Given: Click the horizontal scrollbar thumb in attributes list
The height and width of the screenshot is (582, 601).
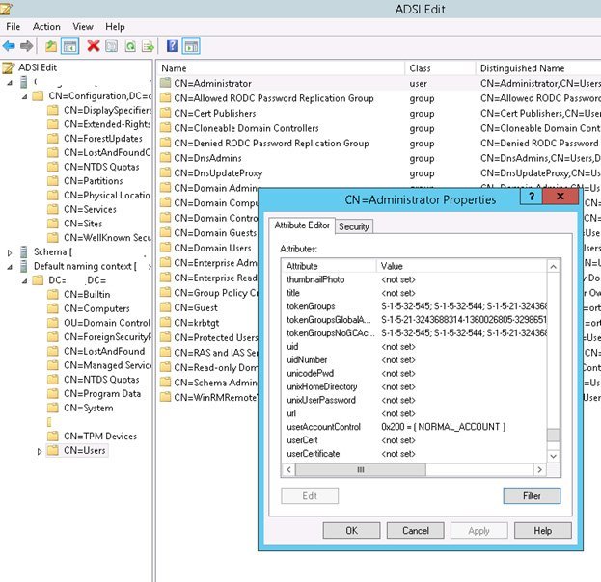Looking at the screenshot, I should coord(360,470).
